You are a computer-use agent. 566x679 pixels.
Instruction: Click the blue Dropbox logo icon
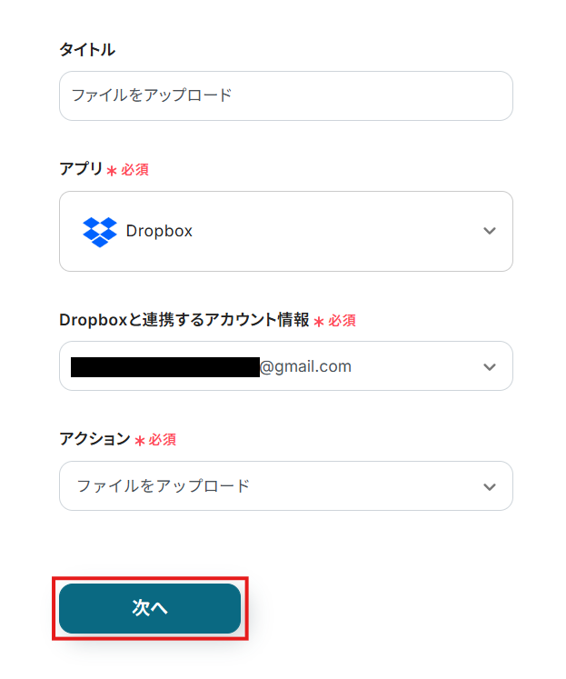coord(100,232)
